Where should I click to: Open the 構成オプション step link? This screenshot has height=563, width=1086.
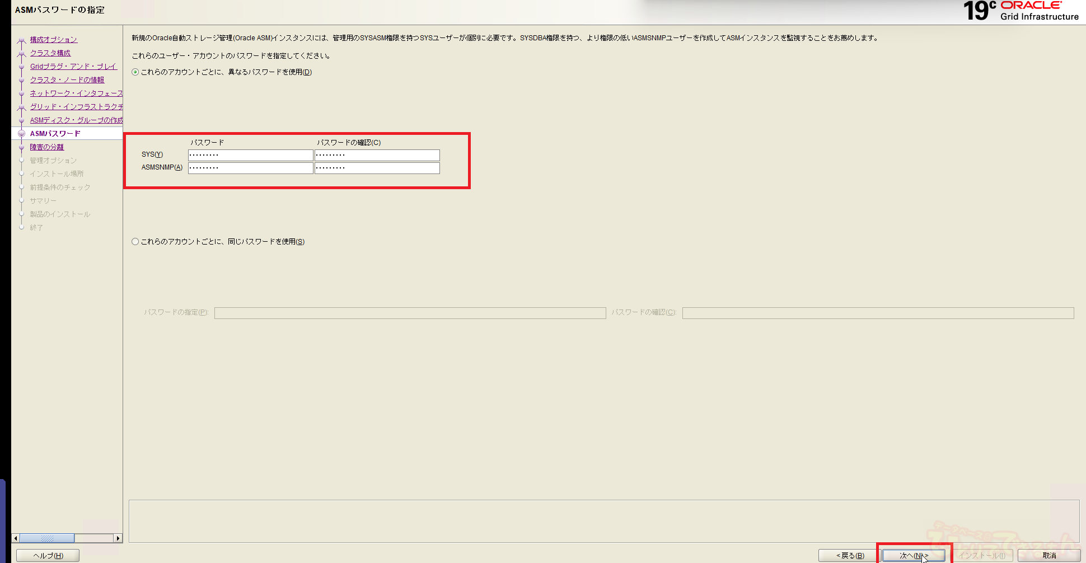pyautogui.click(x=54, y=40)
